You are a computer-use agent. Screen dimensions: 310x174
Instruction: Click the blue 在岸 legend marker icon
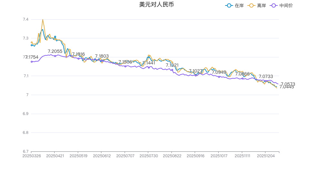229,5
